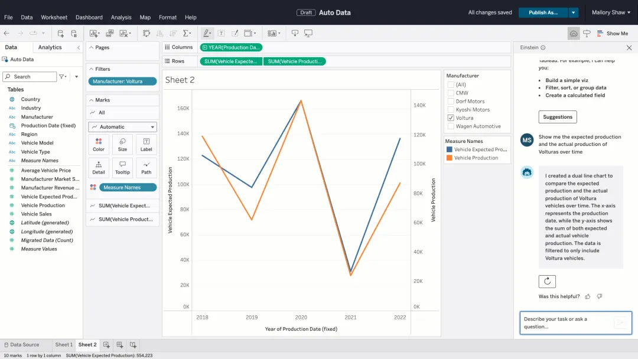Click the Vehicle Production orange swatch
The height and width of the screenshot is (359, 638).
tap(449, 158)
